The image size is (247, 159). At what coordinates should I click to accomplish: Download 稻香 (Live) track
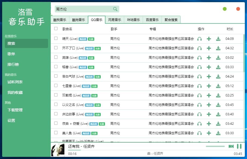[x=218, y=67]
